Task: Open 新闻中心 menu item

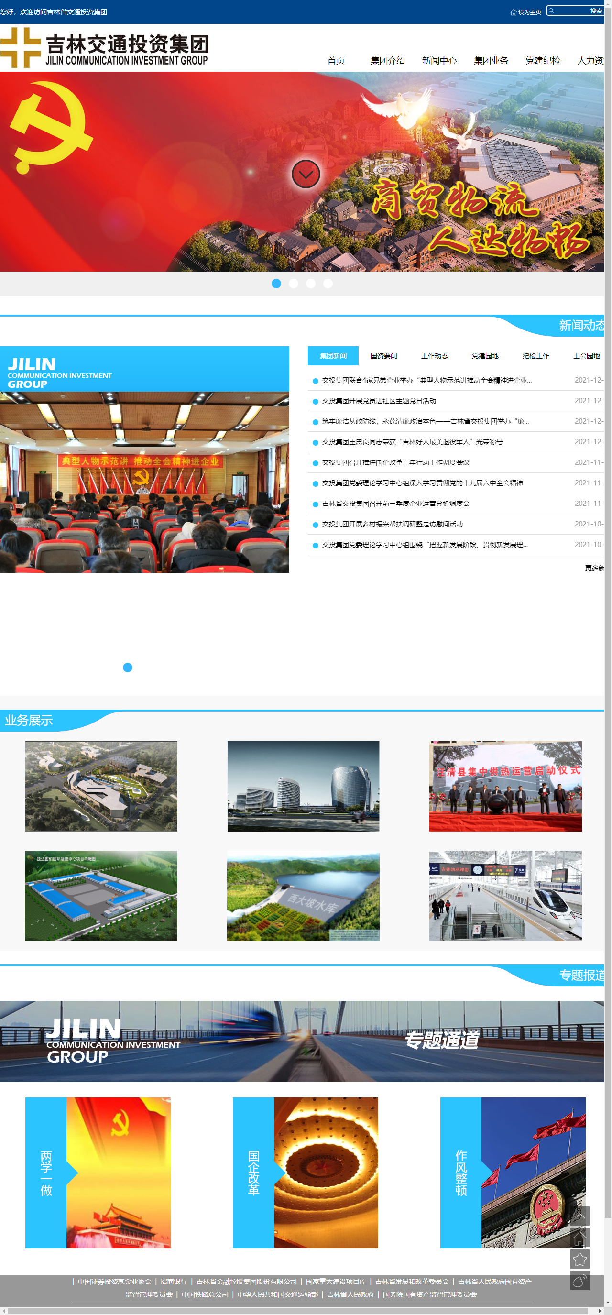Action: click(439, 60)
